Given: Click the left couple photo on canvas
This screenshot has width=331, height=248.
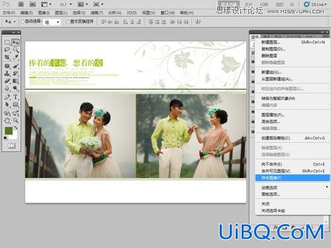Looking at the screenshot, I should coord(80,136).
